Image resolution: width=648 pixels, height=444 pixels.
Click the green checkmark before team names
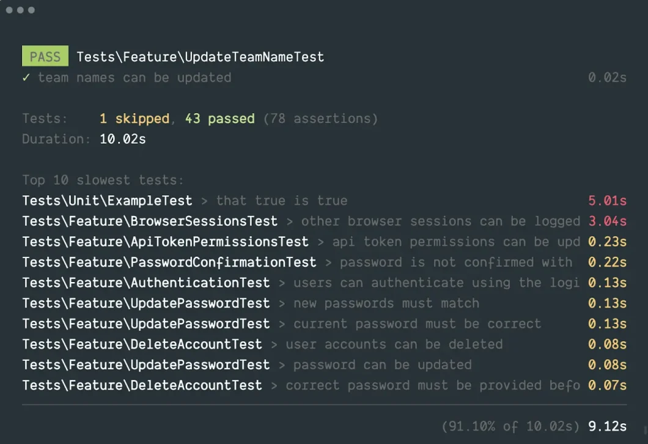(26, 78)
